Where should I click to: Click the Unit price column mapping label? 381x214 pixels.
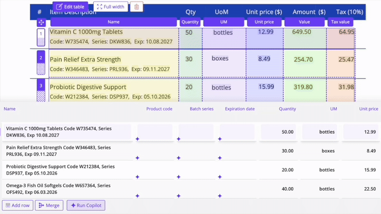tap(264, 22)
